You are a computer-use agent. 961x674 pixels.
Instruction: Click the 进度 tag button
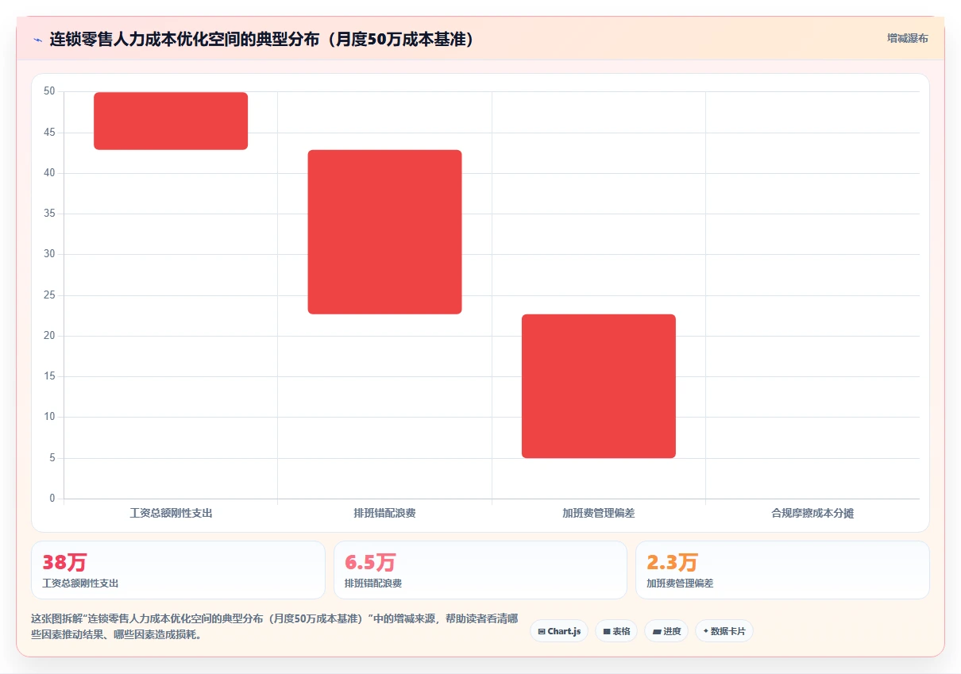pos(666,631)
